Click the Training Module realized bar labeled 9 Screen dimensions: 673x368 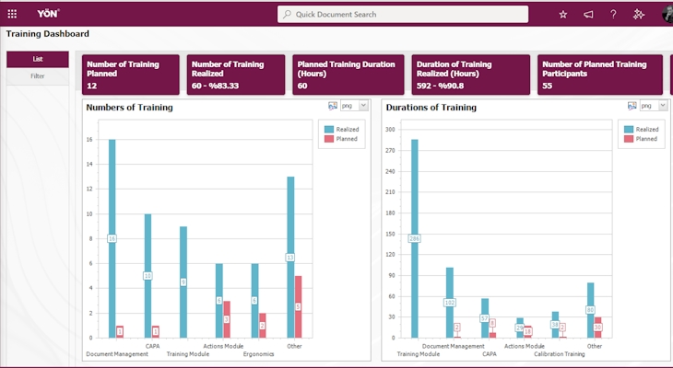click(183, 282)
